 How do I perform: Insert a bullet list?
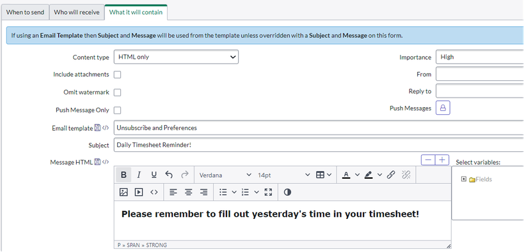click(223, 192)
